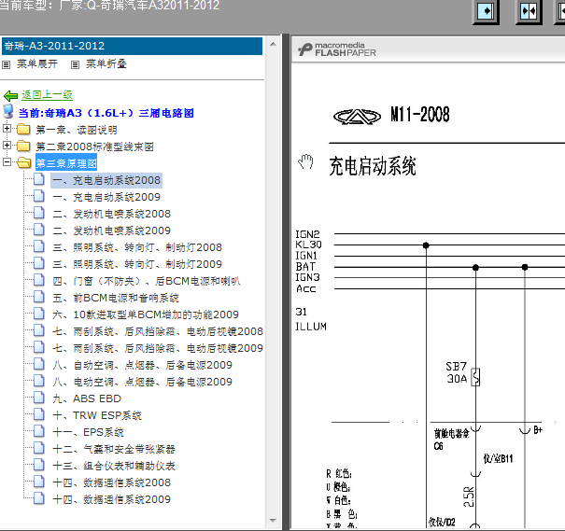Open 八、自动空调、点烟器、后备电源2009
This screenshot has width=565, height=531.
[142, 366]
